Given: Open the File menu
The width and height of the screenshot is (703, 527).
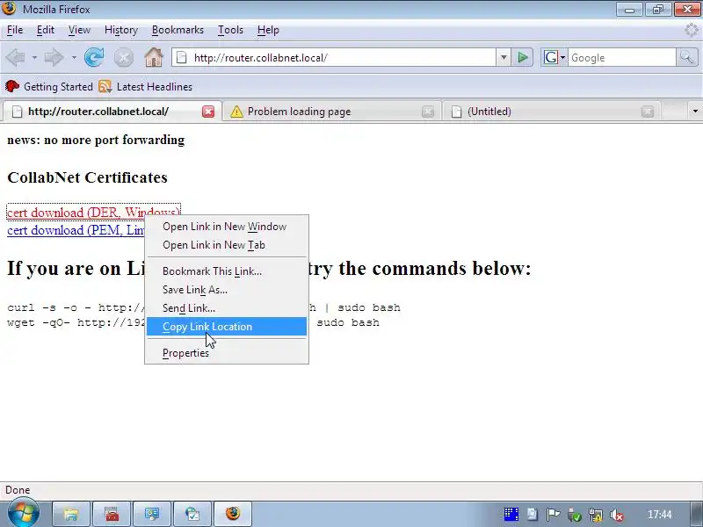Looking at the screenshot, I should pos(15,30).
